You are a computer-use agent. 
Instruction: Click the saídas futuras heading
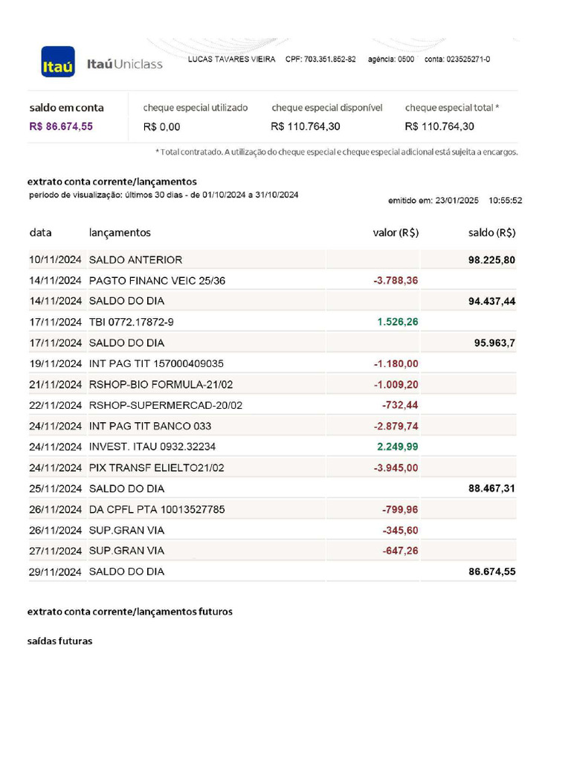[60, 641]
